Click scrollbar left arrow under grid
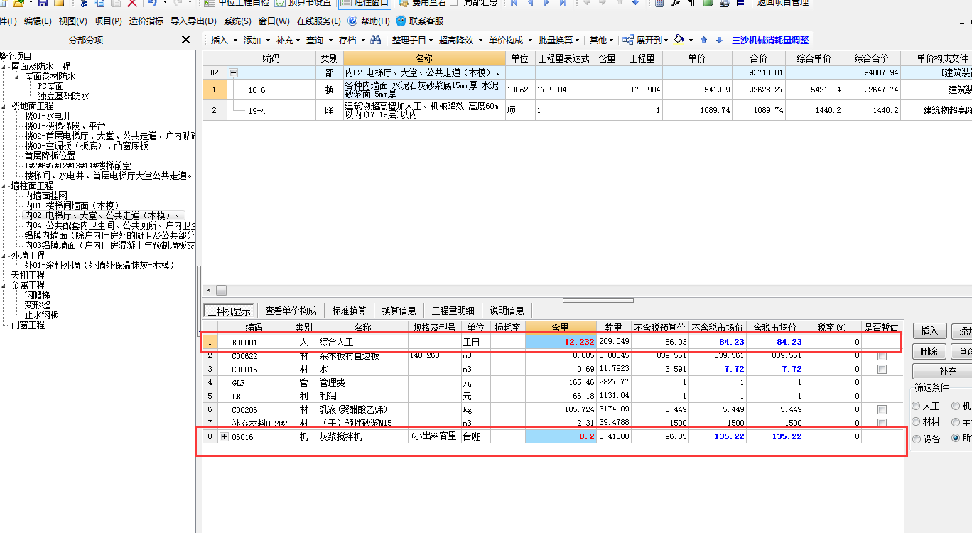Viewport: 972px width, 533px height. coord(208,290)
